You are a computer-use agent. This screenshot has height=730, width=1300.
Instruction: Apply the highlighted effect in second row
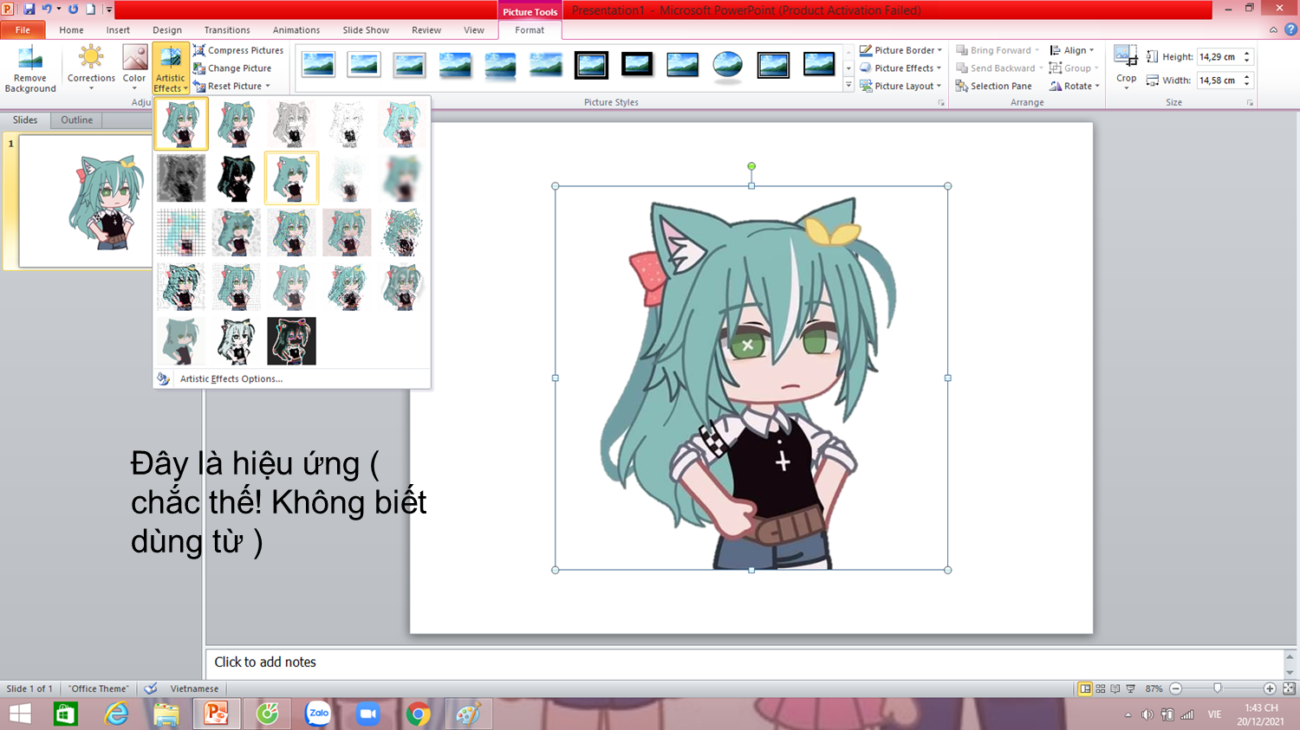pyautogui.click(x=291, y=178)
